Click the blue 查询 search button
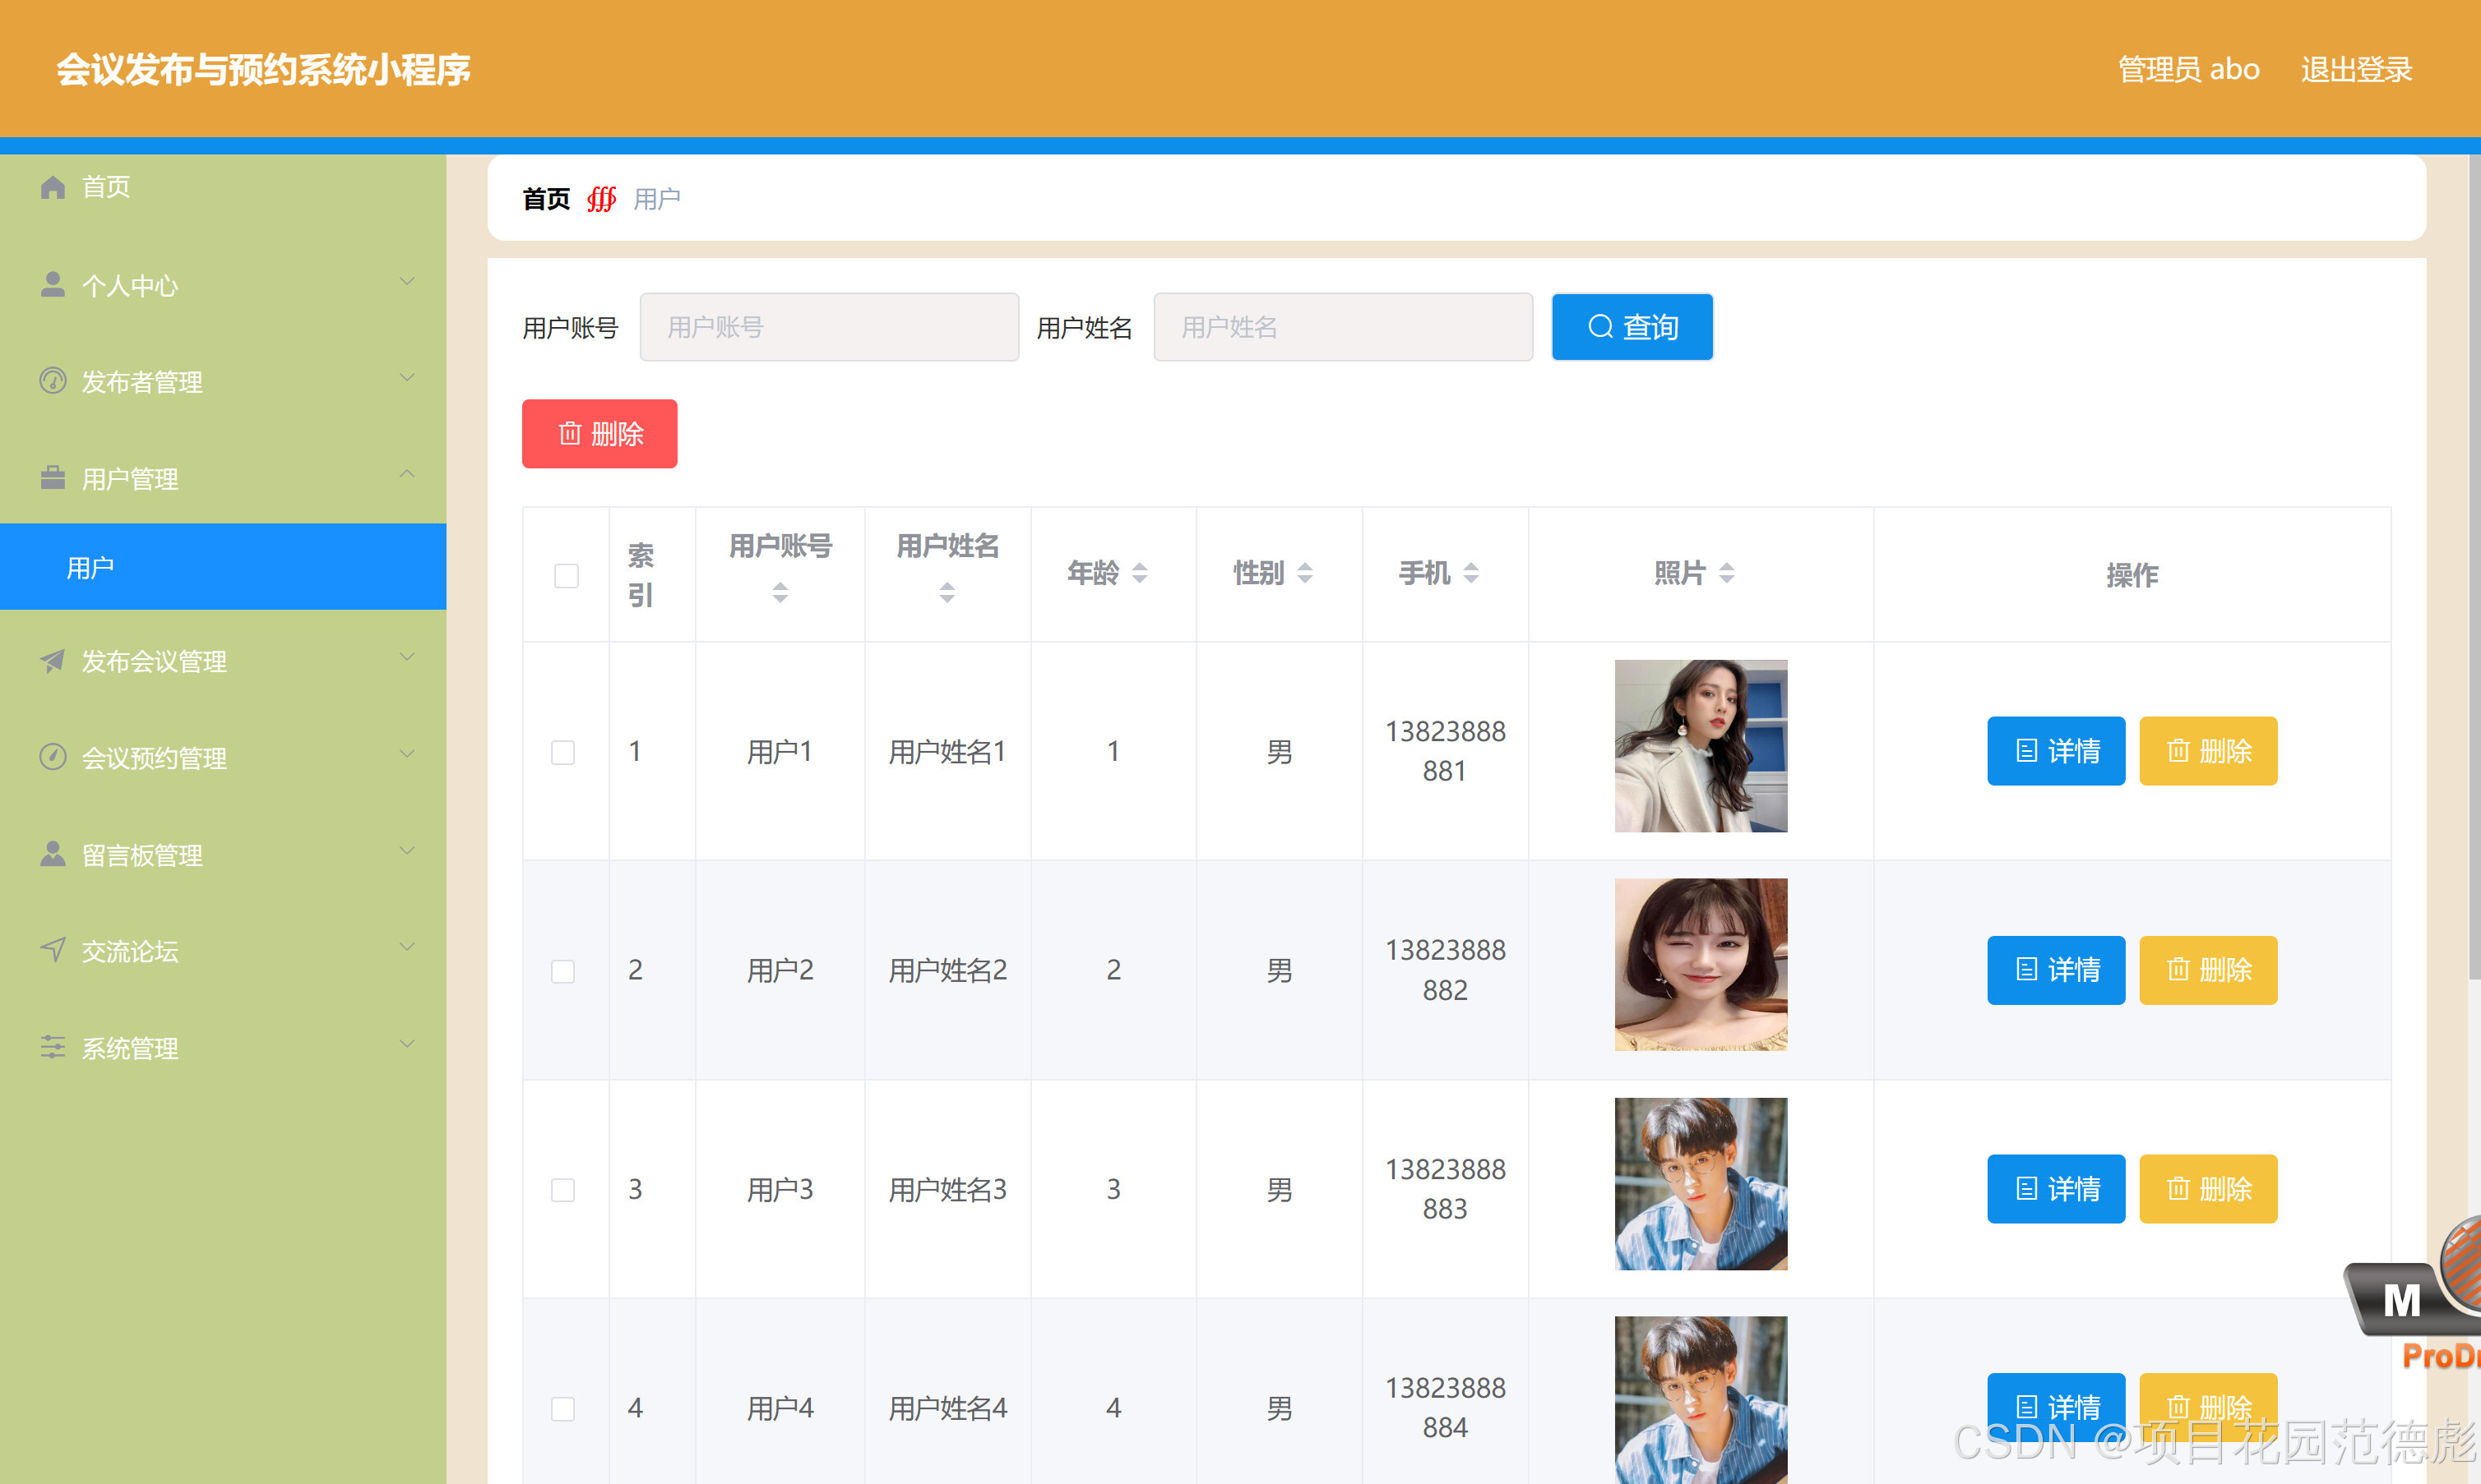The image size is (2481, 1484). pyautogui.click(x=1632, y=327)
